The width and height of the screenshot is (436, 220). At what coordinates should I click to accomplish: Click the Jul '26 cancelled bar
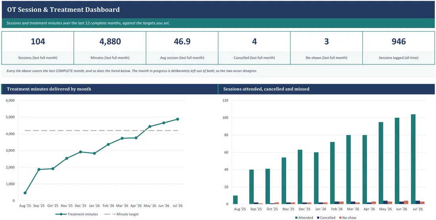(x=418, y=203)
